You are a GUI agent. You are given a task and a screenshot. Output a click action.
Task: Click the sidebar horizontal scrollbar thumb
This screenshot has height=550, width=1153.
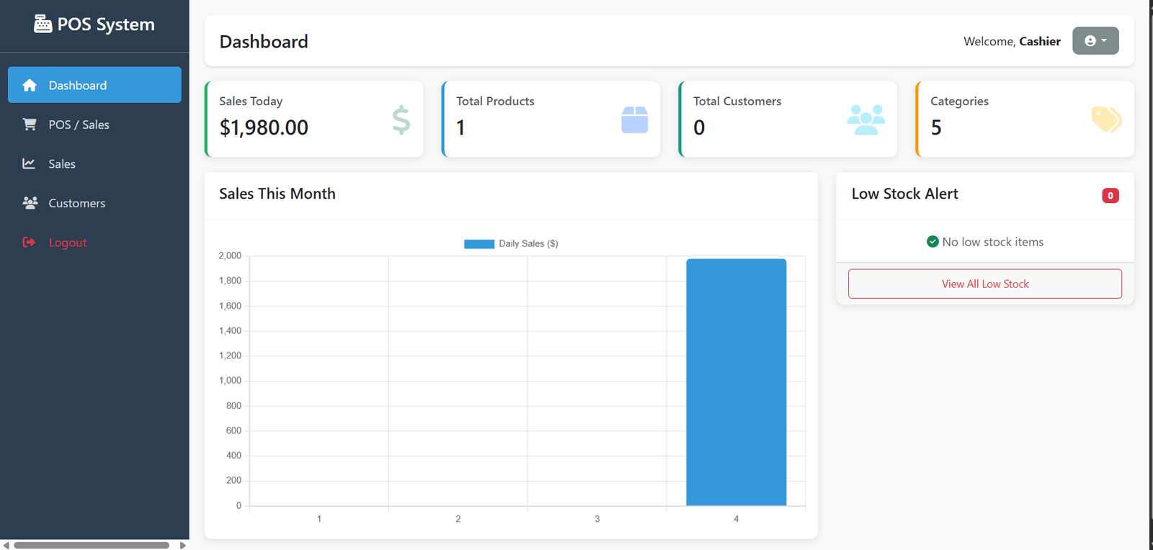[92, 545]
